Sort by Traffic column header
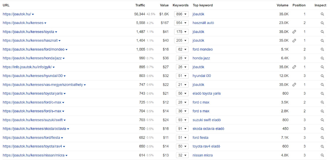The width and height of the screenshot is (330, 160). tap(140, 5)
